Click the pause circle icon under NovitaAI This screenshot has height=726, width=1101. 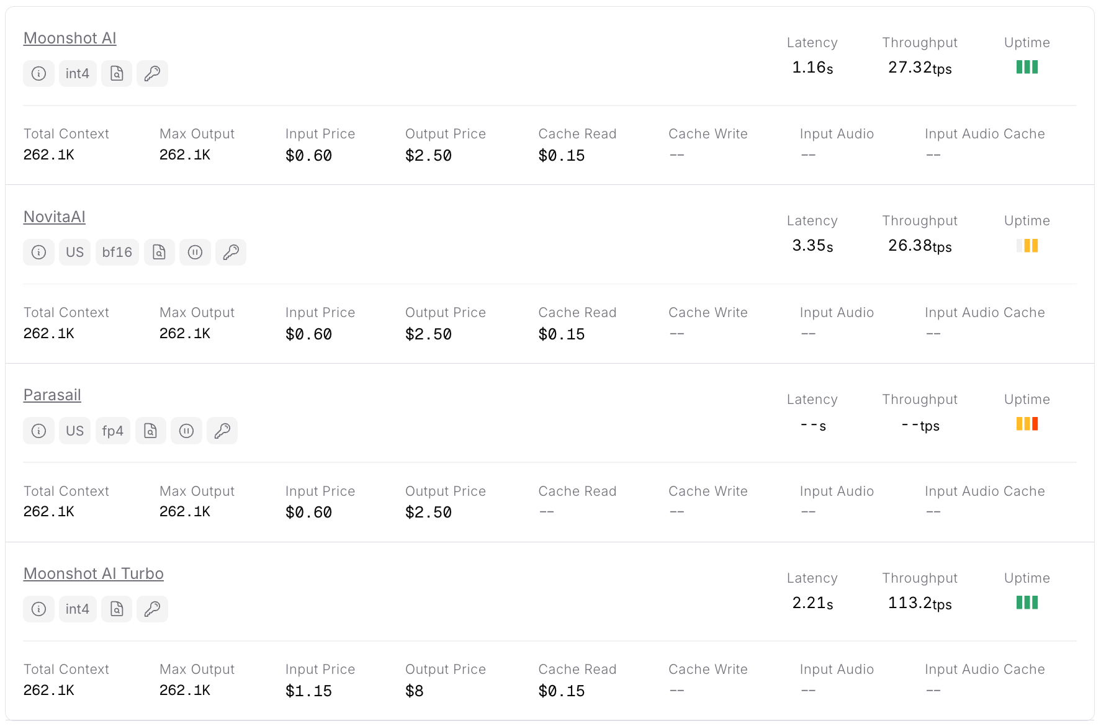(195, 253)
